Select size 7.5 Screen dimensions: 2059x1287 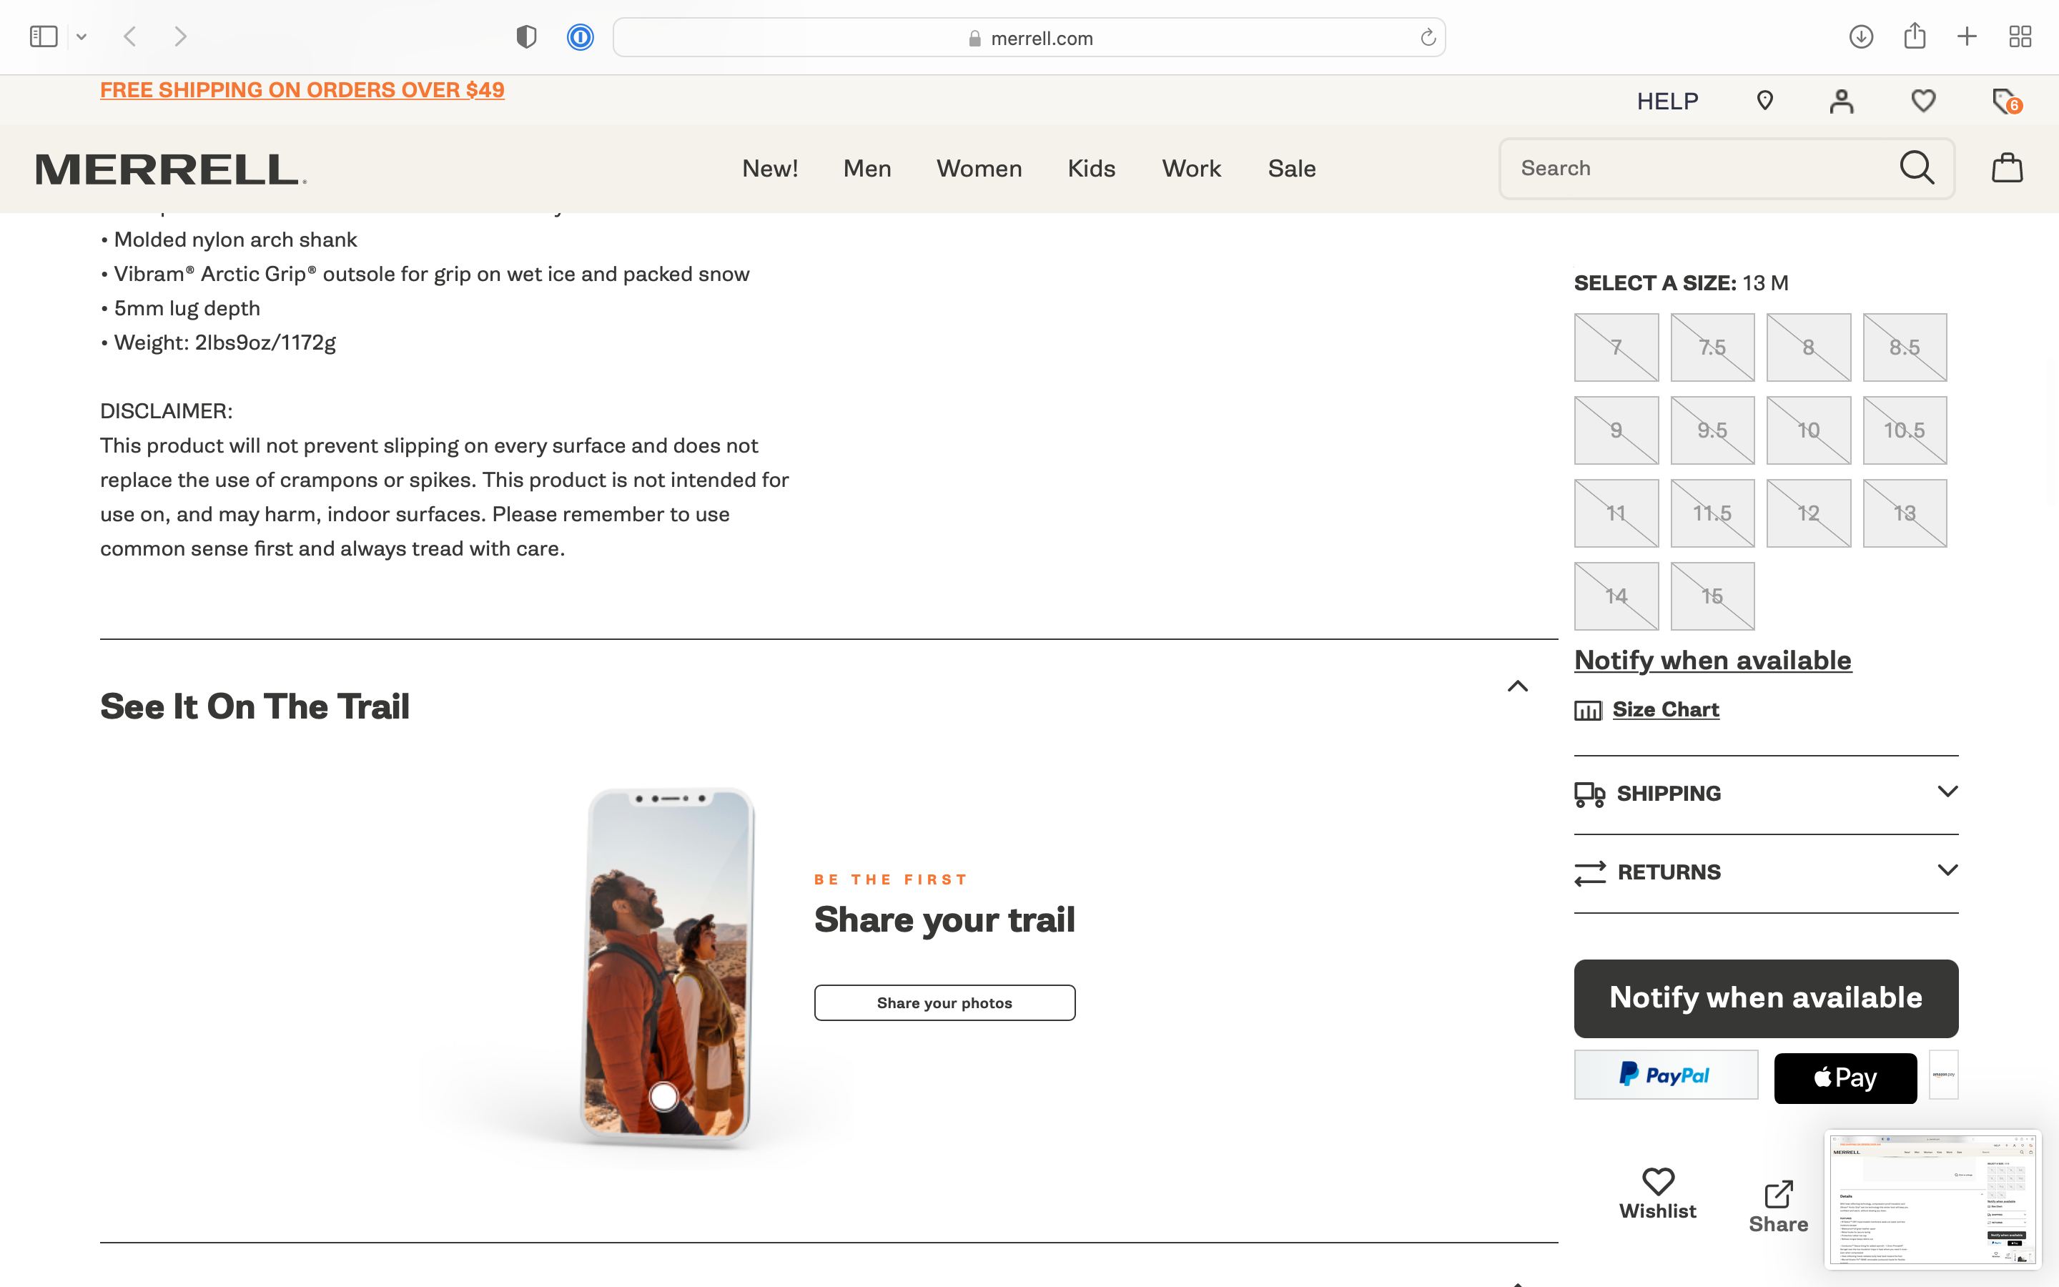pos(1713,347)
